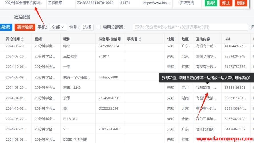Click the account cell FHX12345687
Viewport: 254px width, 143px height.
pos(109,129)
